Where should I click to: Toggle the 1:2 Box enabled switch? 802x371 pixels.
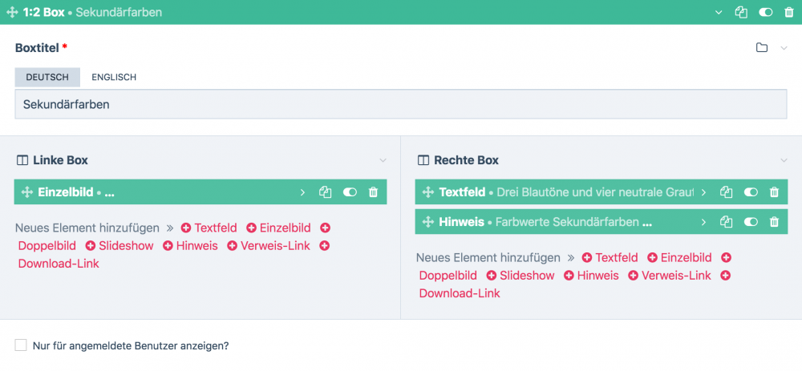766,13
